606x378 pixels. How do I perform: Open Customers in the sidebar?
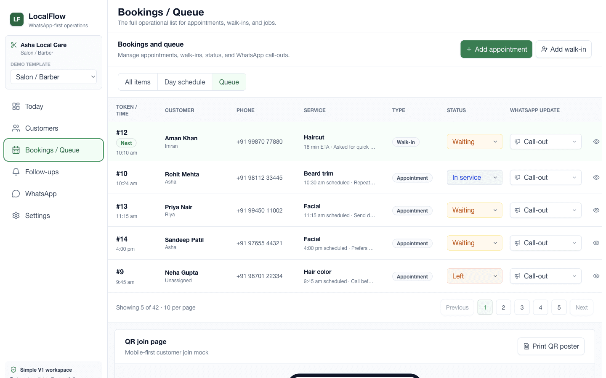(53, 128)
